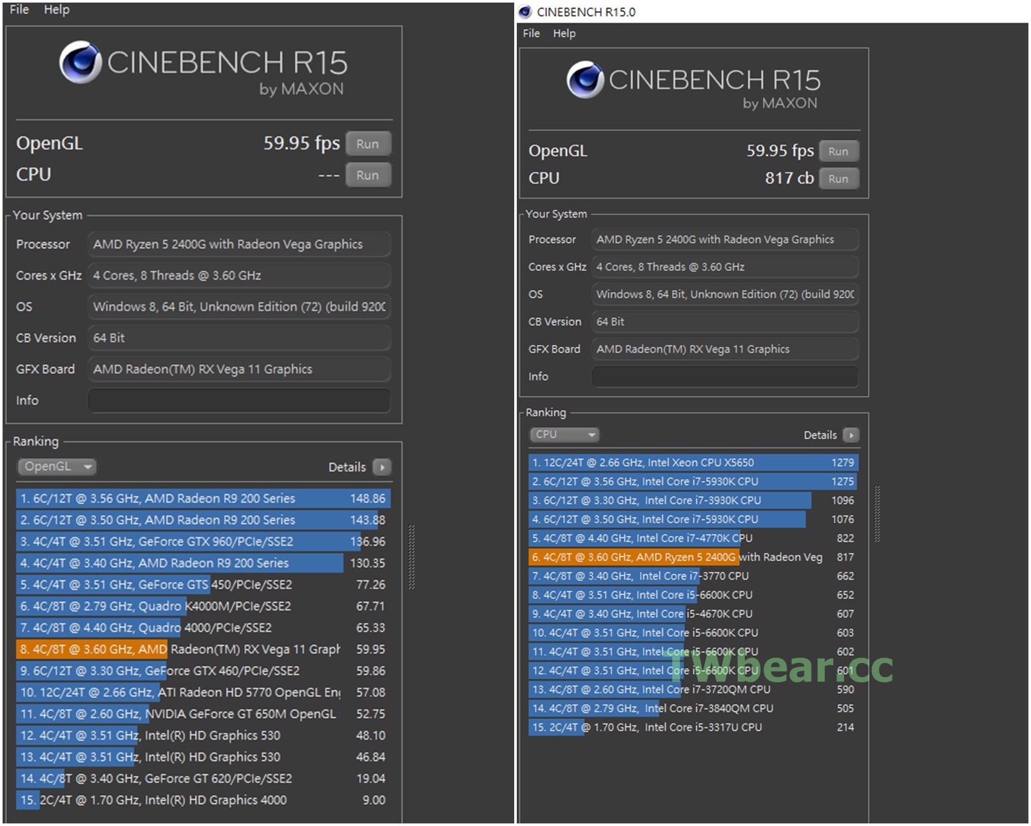Select ranking row 2 at 143.88

(204, 520)
